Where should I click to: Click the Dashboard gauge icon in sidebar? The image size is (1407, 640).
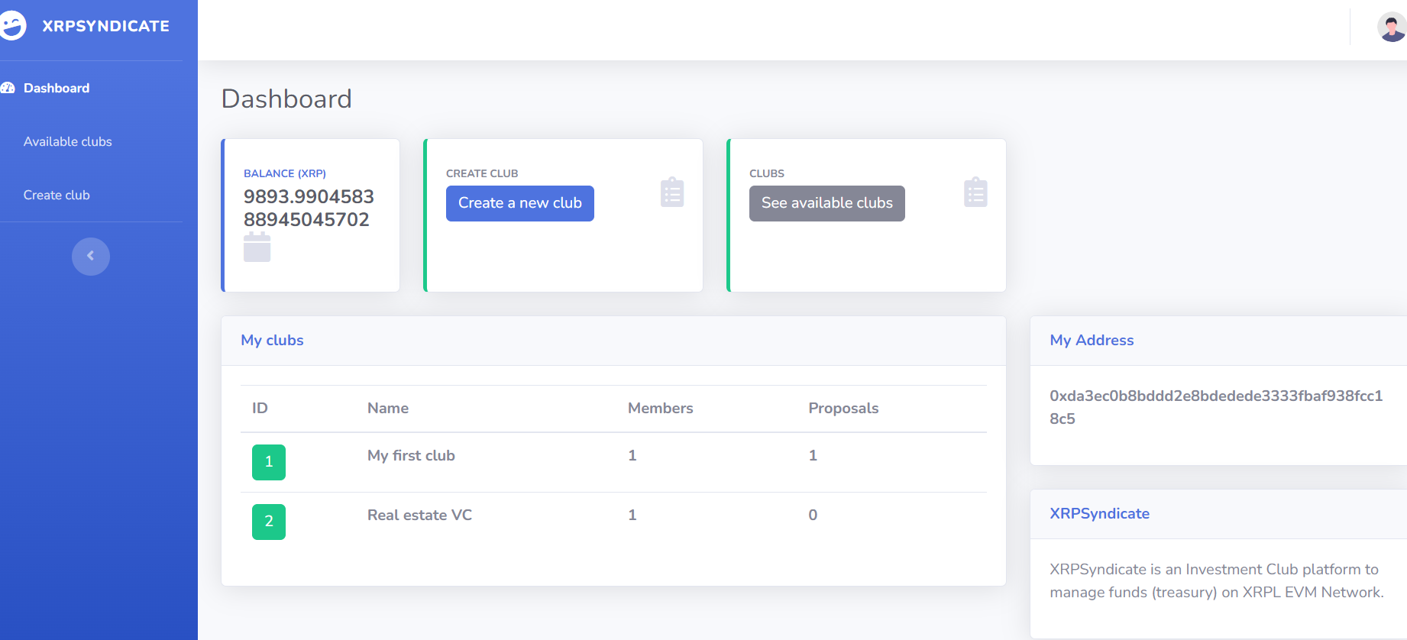pyautogui.click(x=8, y=88)
